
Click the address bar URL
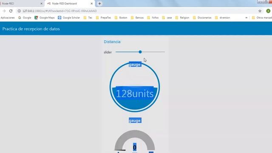[59, 11]
